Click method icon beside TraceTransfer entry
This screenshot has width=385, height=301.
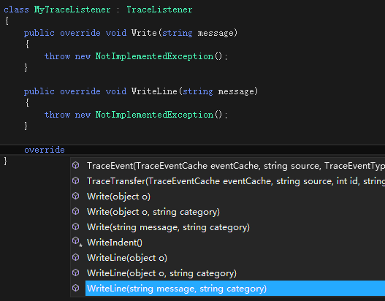(x=76, y=180)
